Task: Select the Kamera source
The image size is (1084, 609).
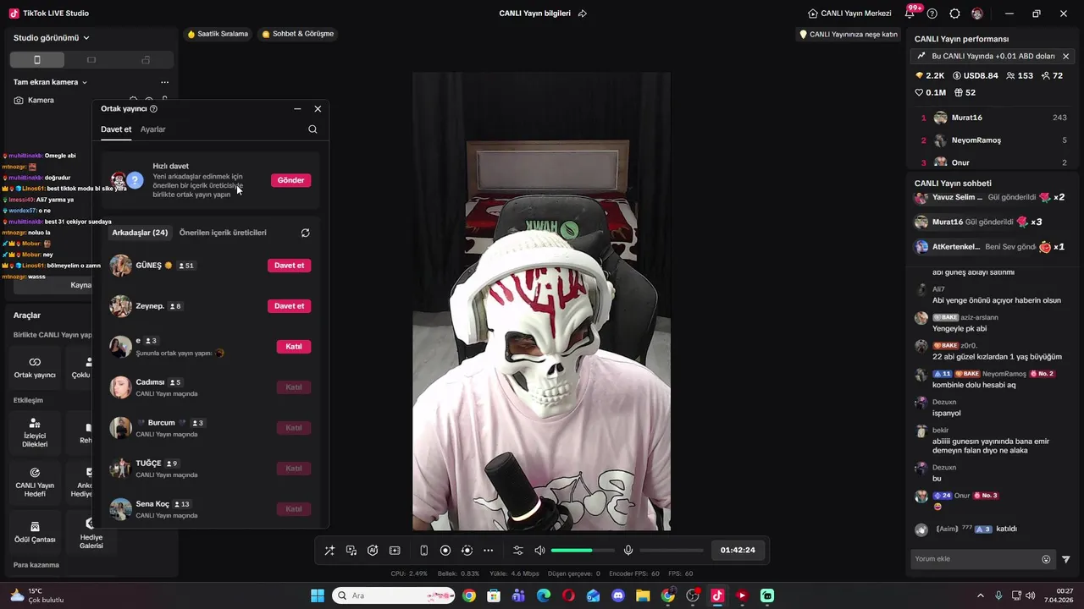Action: coord(41,100)
